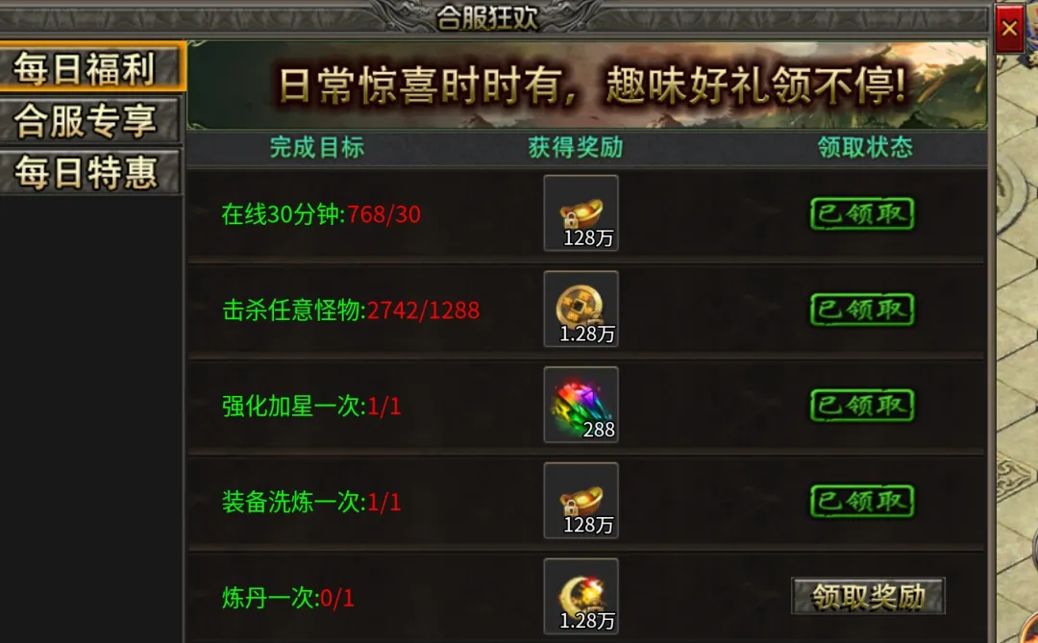
Task: Click 已领取 button in 在线30分钟 row
Action: 862,214
